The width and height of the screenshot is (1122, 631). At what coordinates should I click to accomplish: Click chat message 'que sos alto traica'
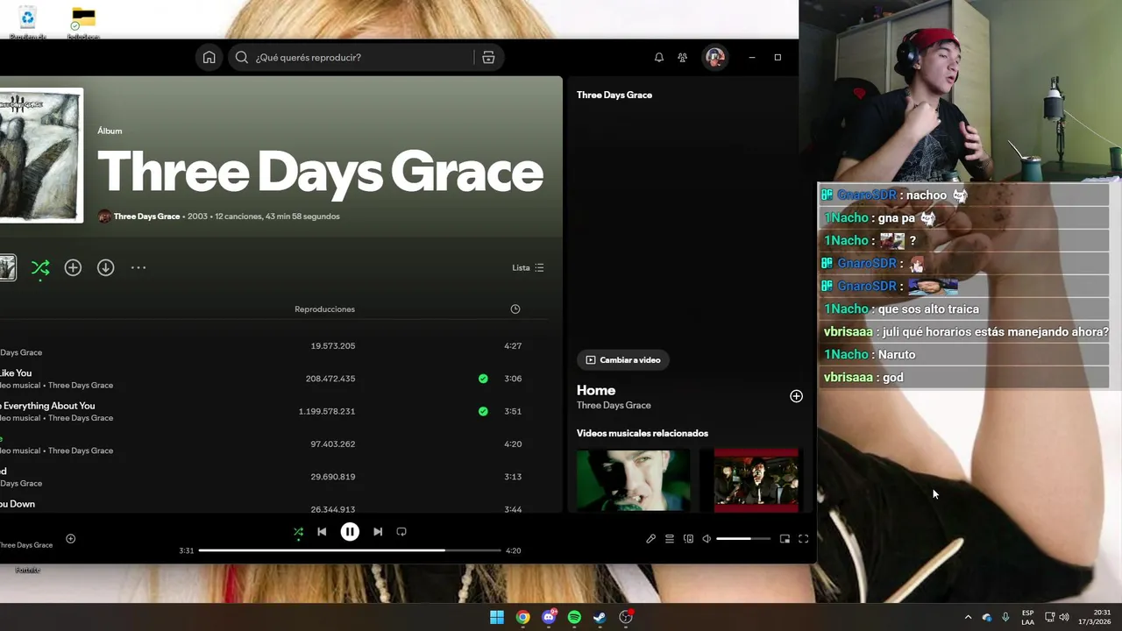(927, 308)
